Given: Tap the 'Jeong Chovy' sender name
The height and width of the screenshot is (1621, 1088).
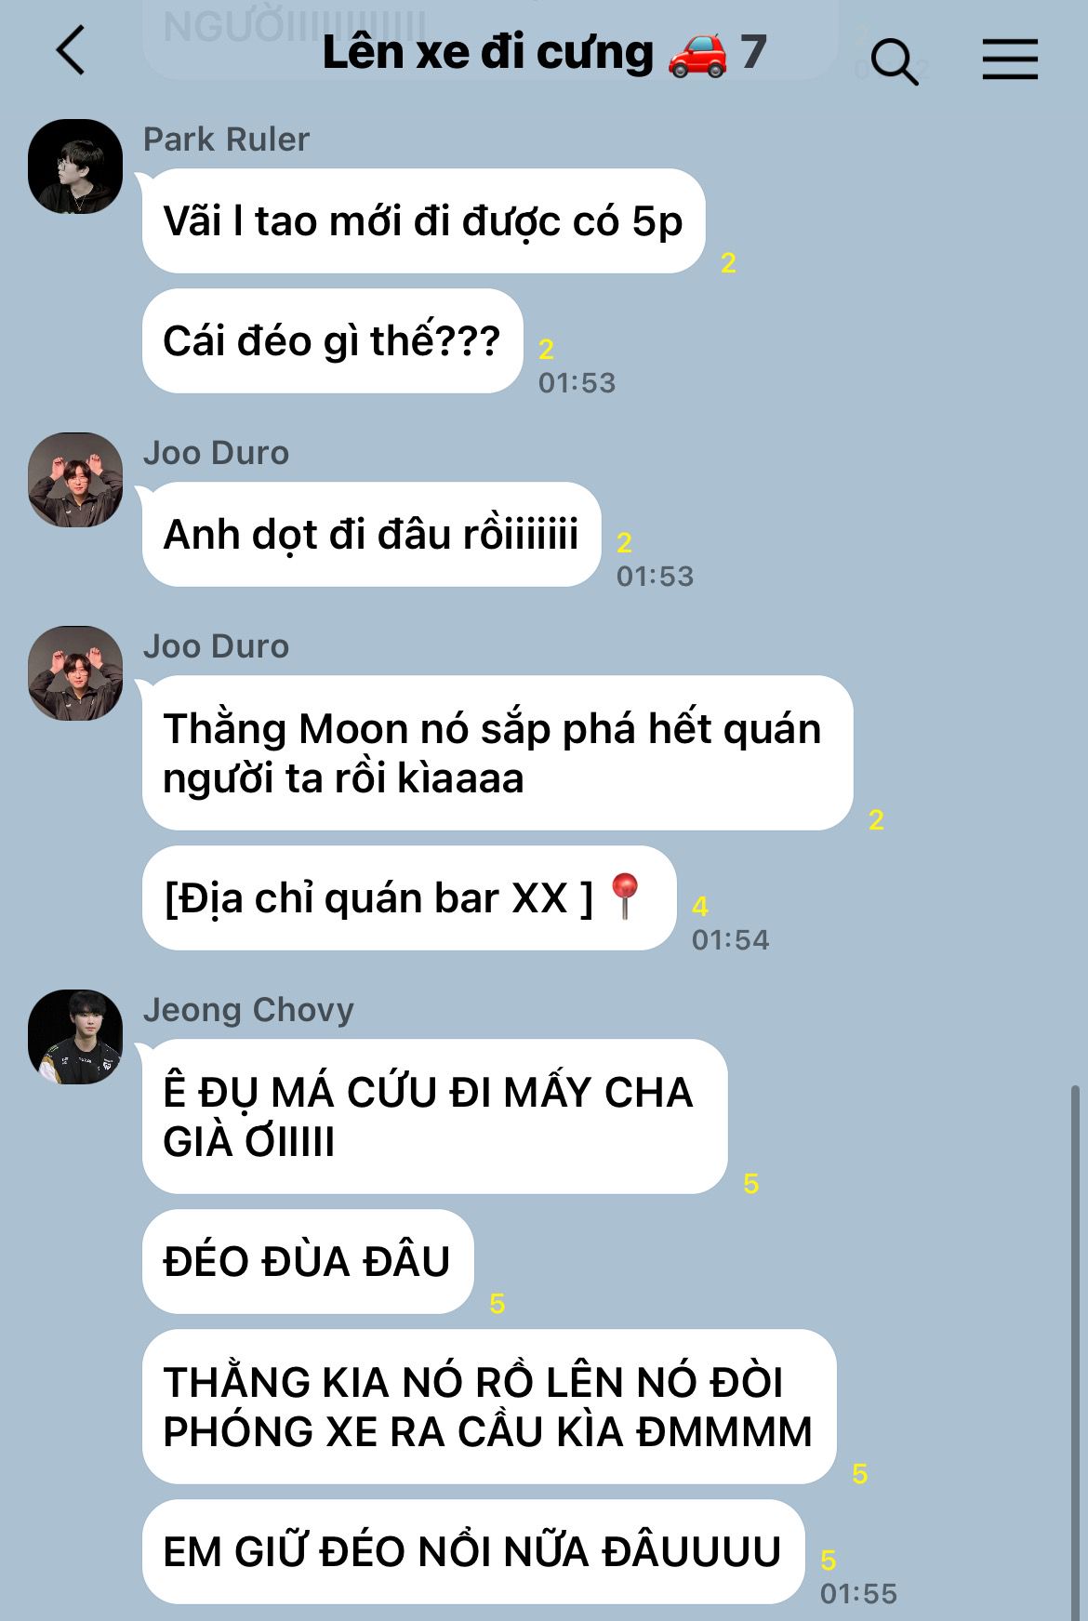Looking at the screenshot, I should point(248,1009).
